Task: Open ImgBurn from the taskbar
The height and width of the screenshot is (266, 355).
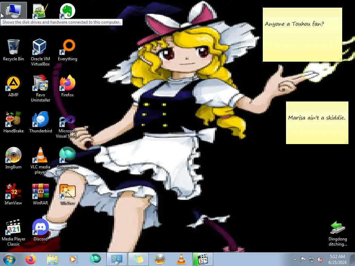Action: (x=160, y=259)
